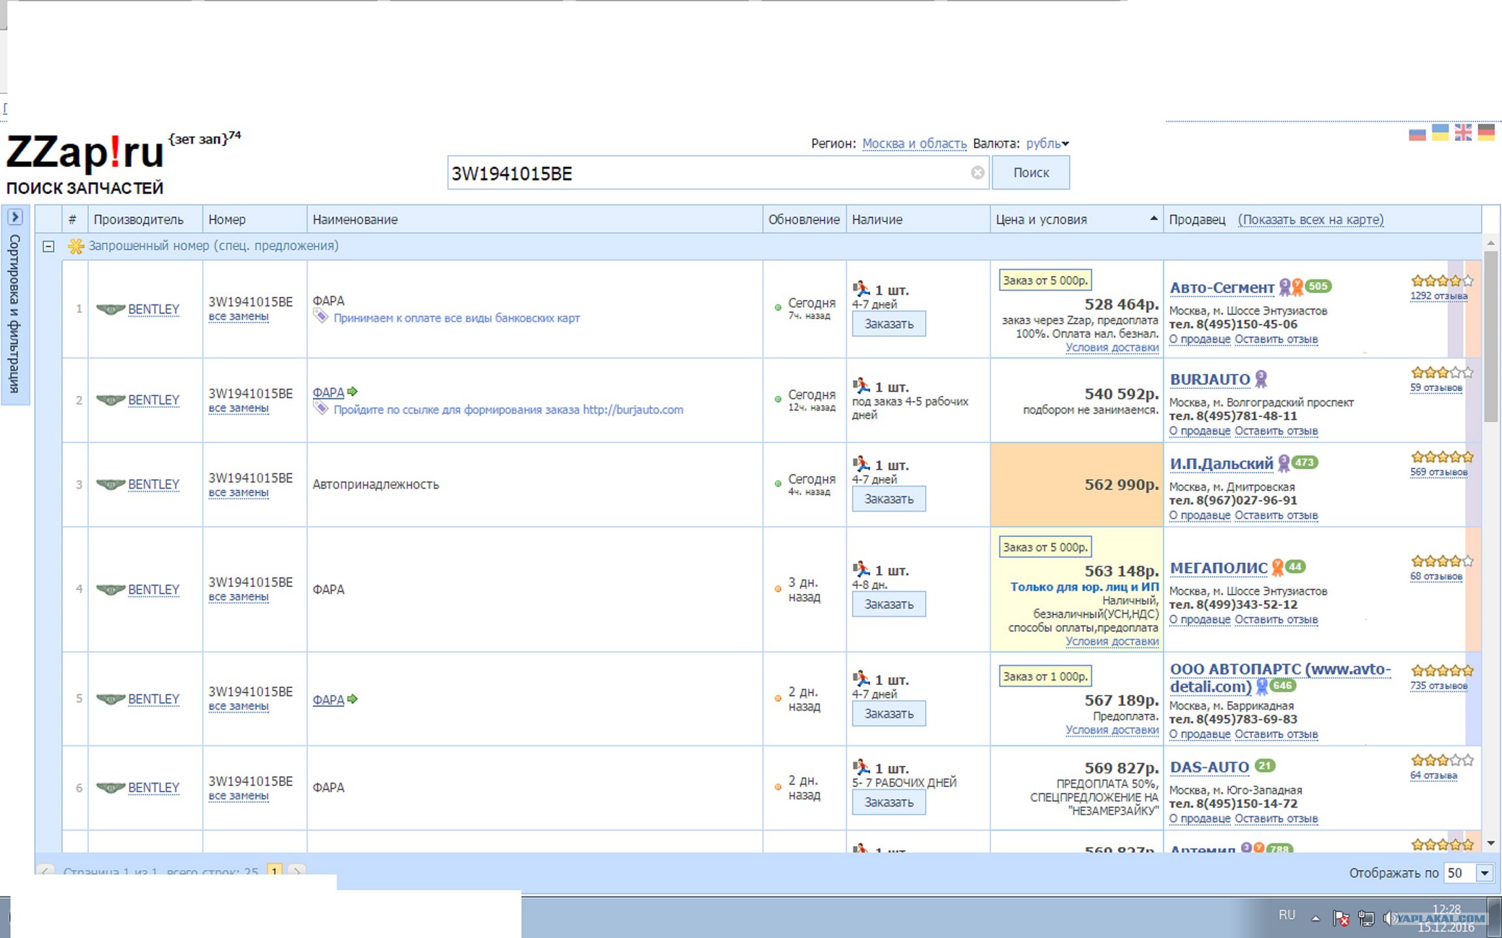Click the Bentley logo in row 3
Viewport: 1502px width, 938px height.
pyautogui.click(x=110, y=484)
